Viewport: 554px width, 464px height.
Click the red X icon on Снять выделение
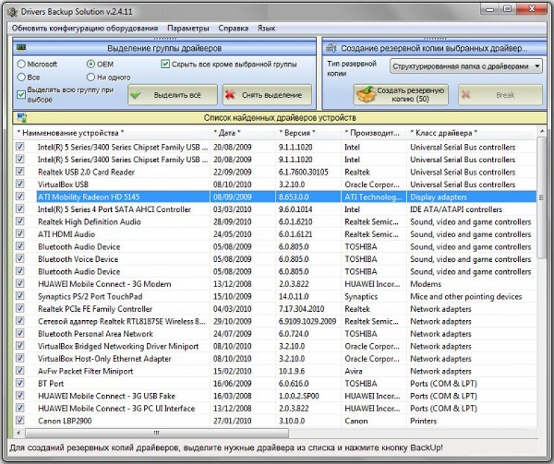(x=231, y=95)
